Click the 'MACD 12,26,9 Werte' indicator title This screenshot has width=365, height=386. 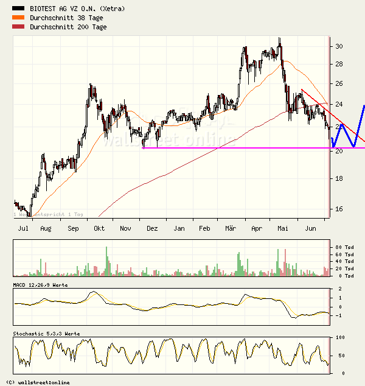click(x=40, y=285)
